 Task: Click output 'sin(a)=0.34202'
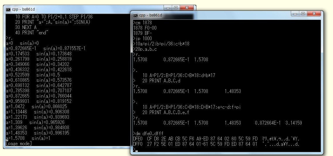53,64
